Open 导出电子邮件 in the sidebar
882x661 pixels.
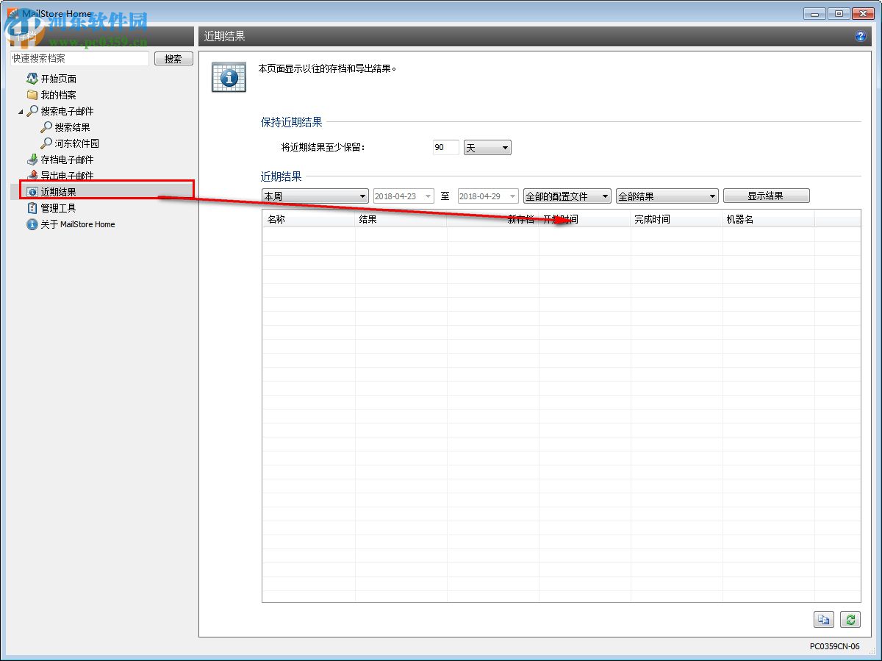68,176
